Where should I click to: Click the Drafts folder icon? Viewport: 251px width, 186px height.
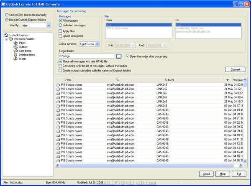16,59
